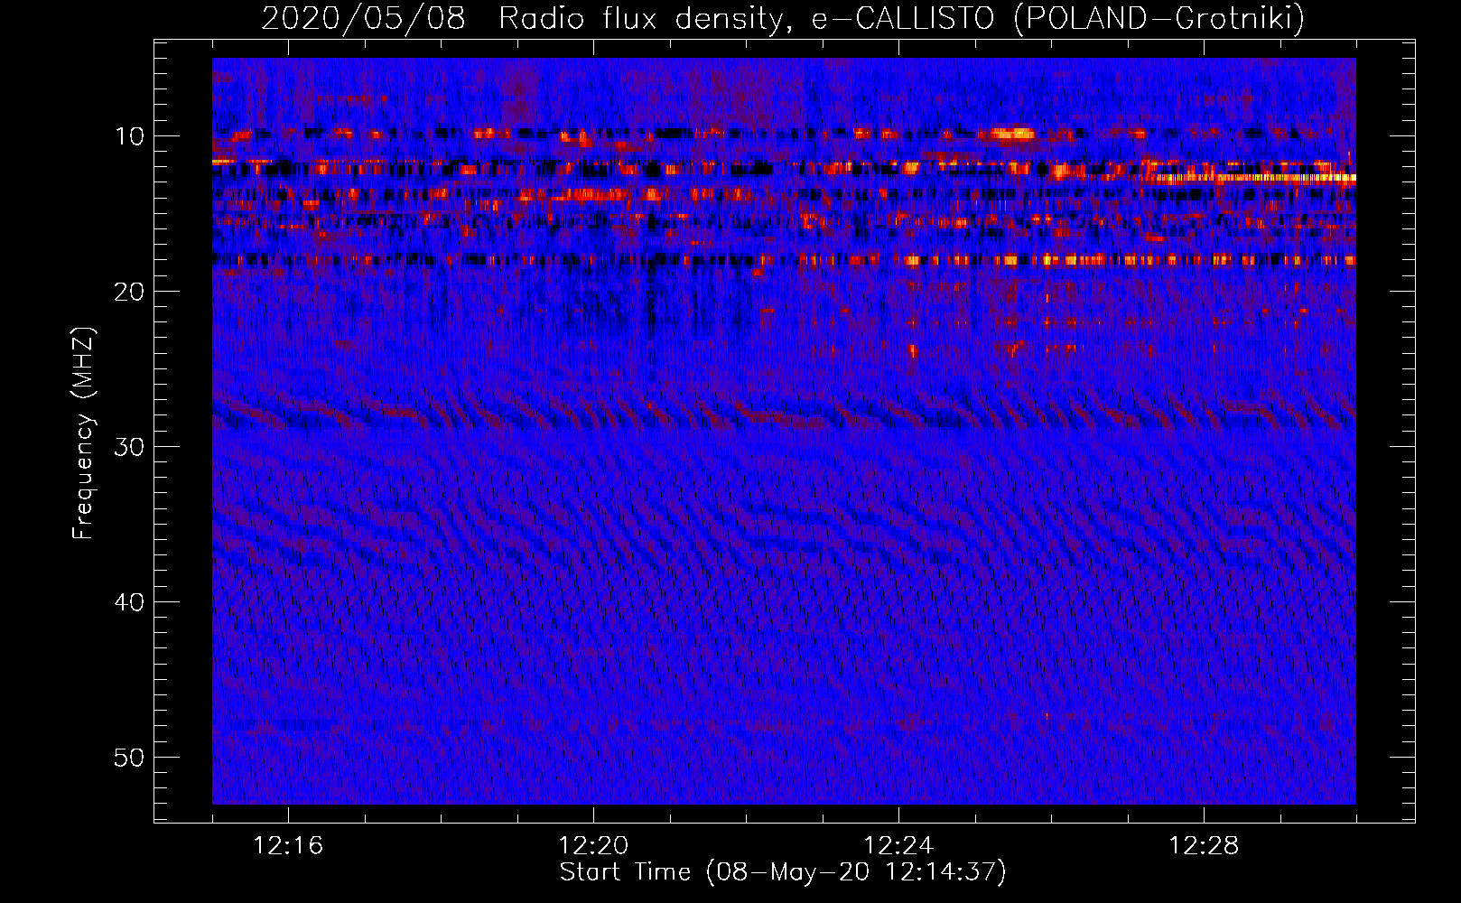Click the date '2020/05/08' in the title
The height and width of the screenshot is (903, 1461).
tap(363, 18)
